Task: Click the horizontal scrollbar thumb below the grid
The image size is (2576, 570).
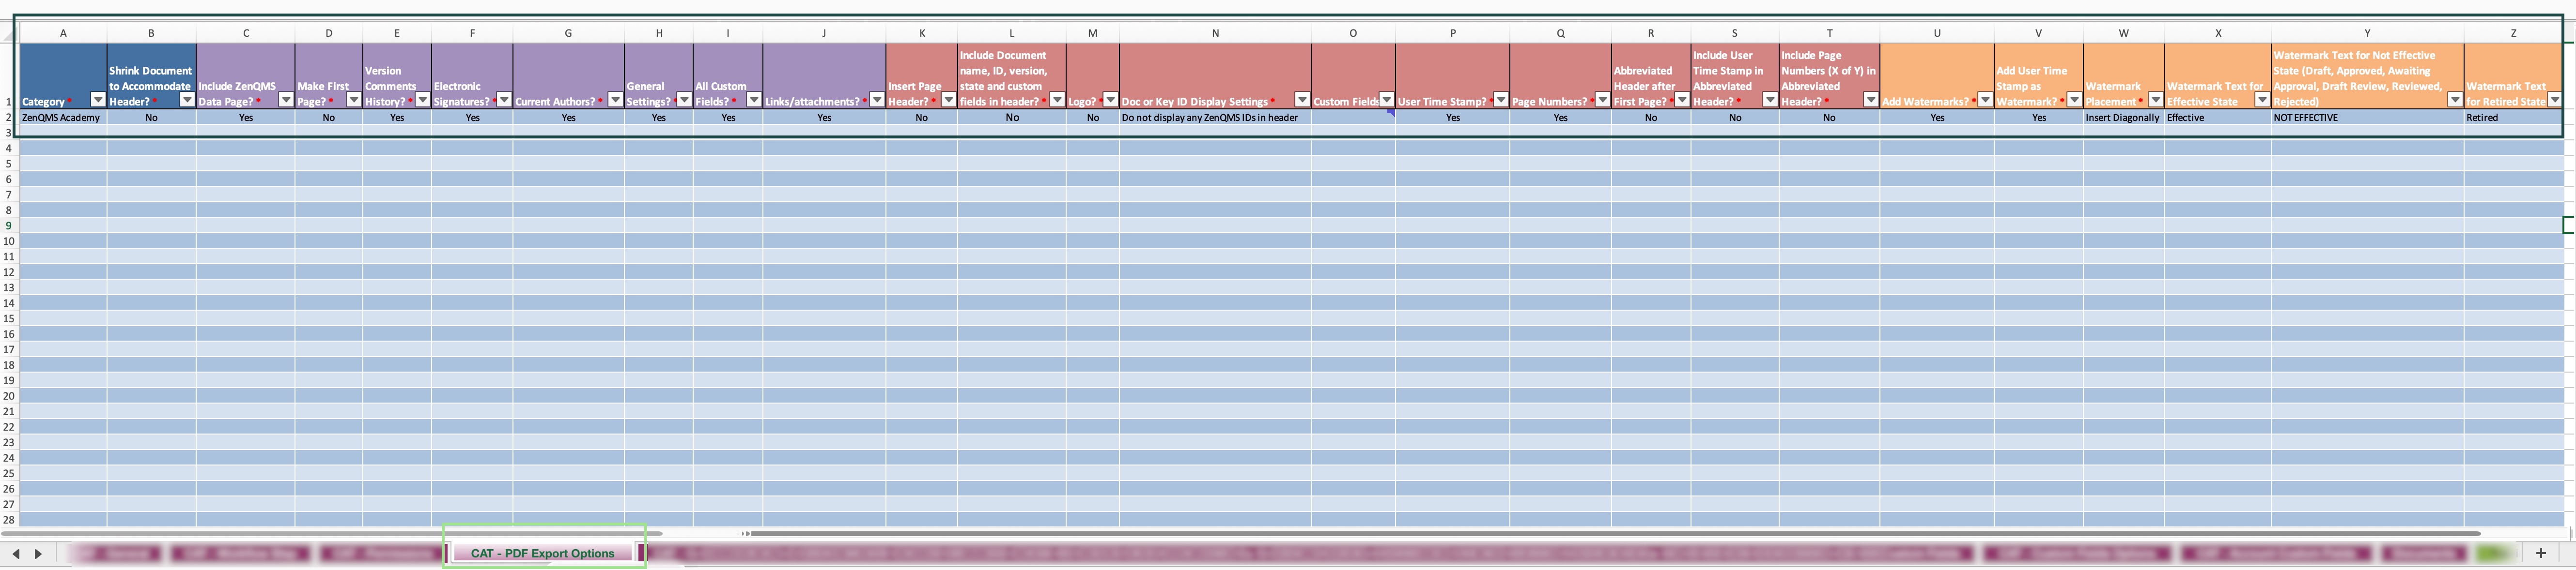Action: coord(1615,533)
